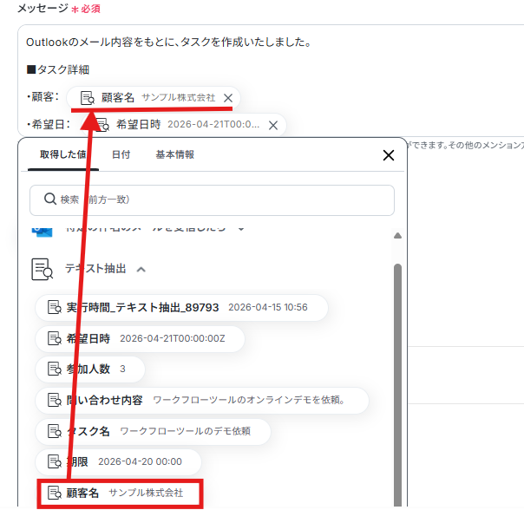Open the 基本情報 tab
The width and height of the screenshot is (524, 510).
[174, 154]
